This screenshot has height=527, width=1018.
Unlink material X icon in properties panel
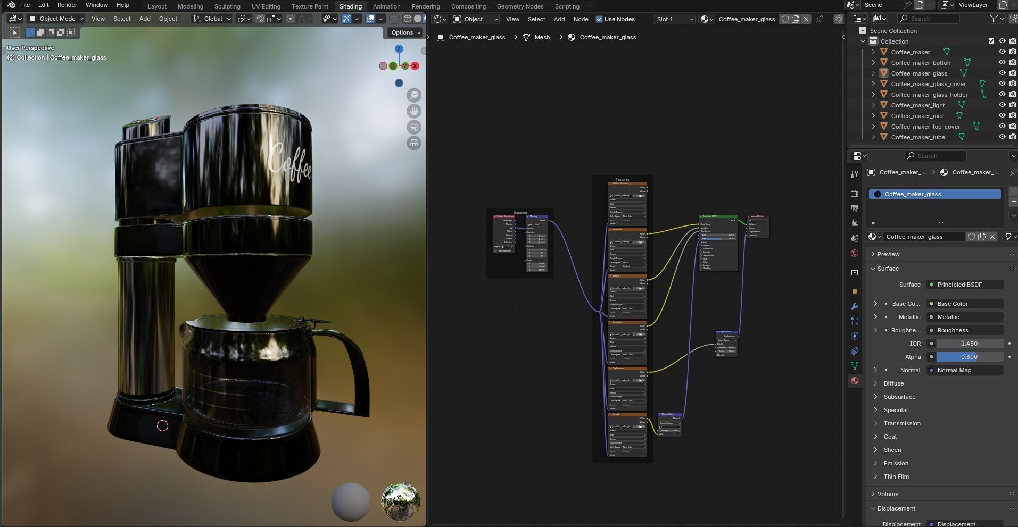(x=992, y=237)
